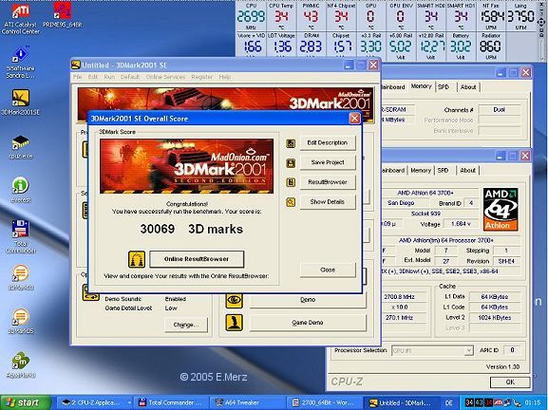Click the 3D marks score text '30069'
Viewport: 548px width, 410px height.
pos(158,229)
